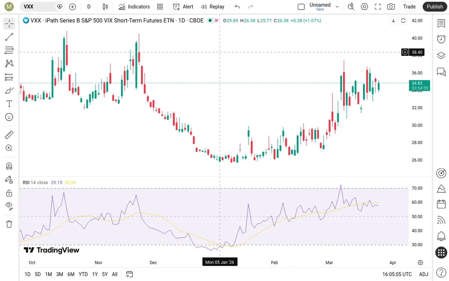Collapse pane with down arrow button
The image size is (449, 281).
point(393,21)
